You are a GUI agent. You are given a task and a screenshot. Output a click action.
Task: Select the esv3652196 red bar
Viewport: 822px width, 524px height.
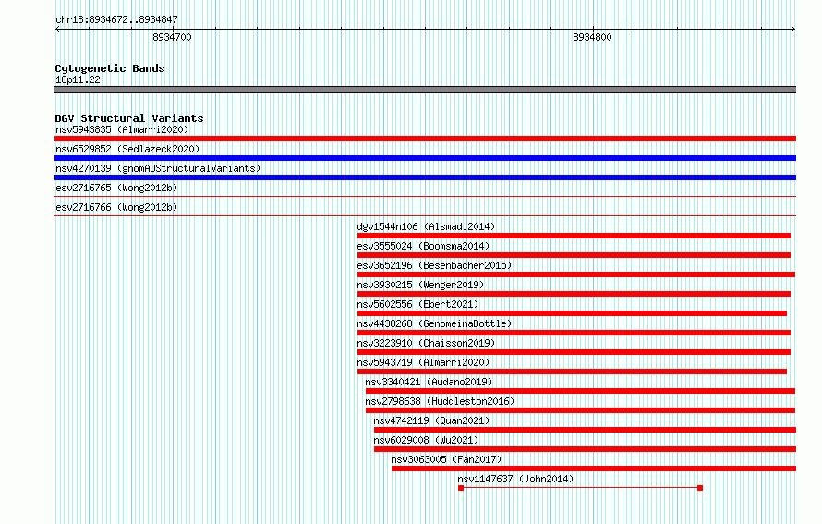pos(576,274)
